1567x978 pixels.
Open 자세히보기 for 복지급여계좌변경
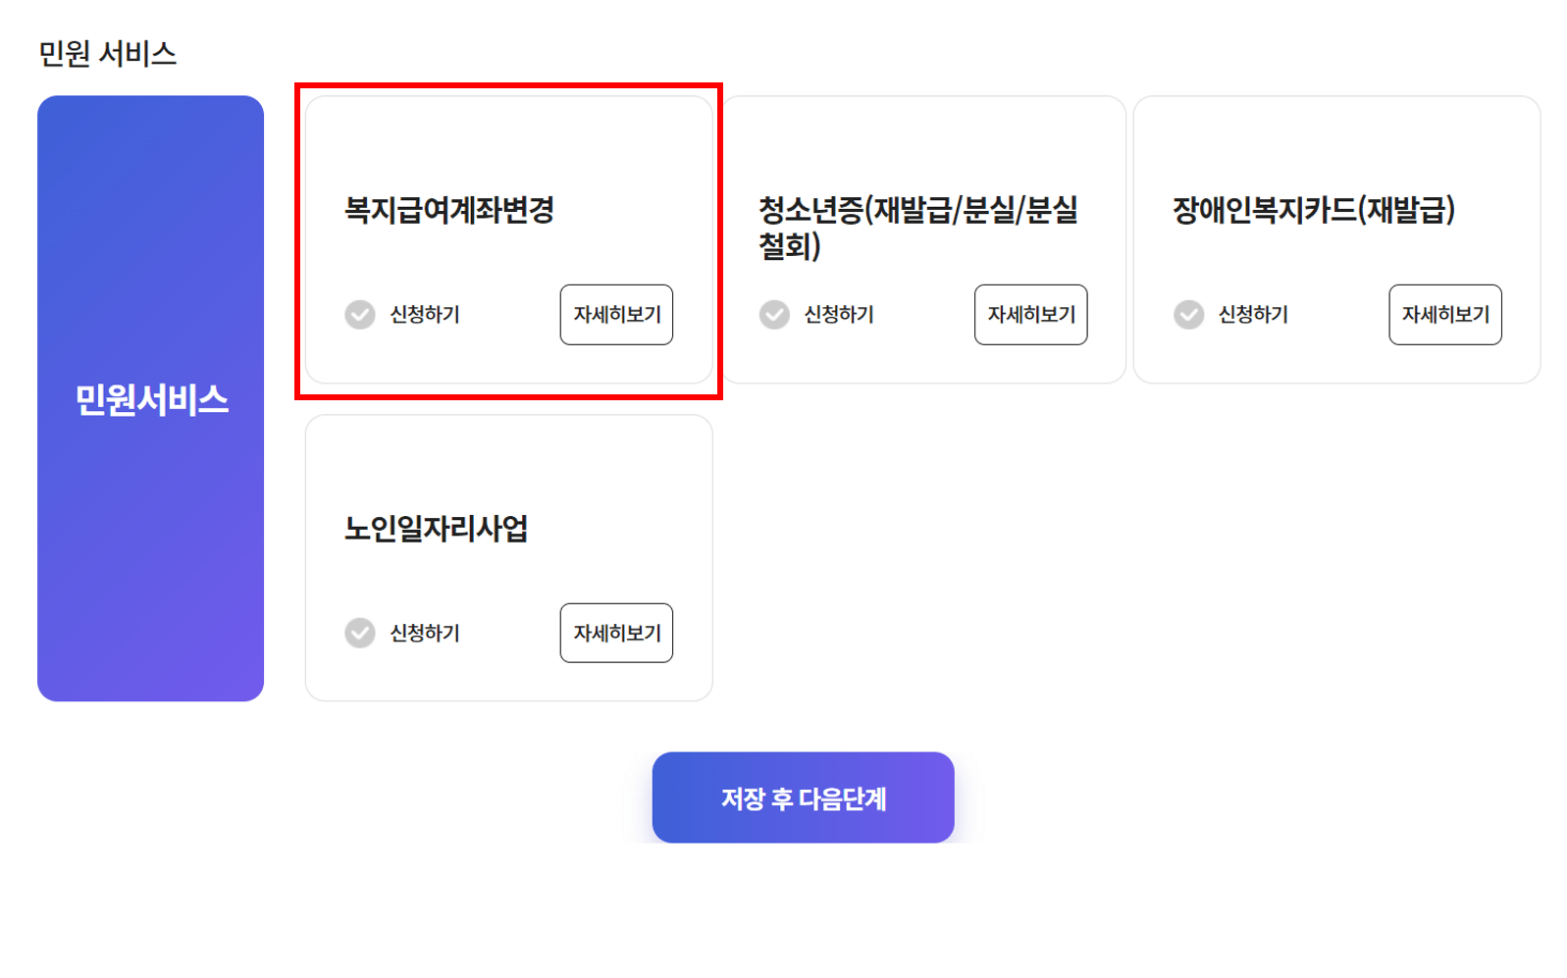tap(615, 315)
